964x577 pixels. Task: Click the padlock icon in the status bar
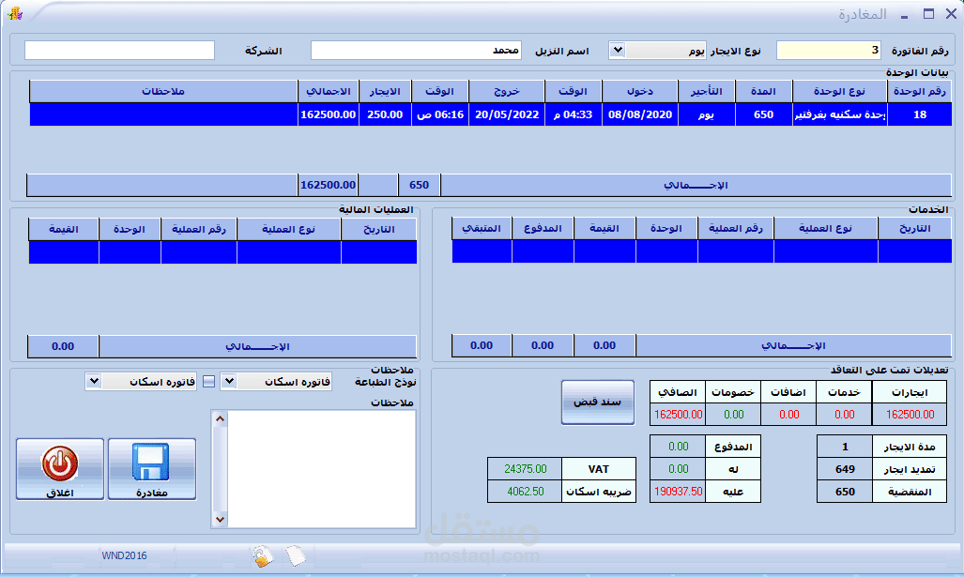(x=262, y=556)
